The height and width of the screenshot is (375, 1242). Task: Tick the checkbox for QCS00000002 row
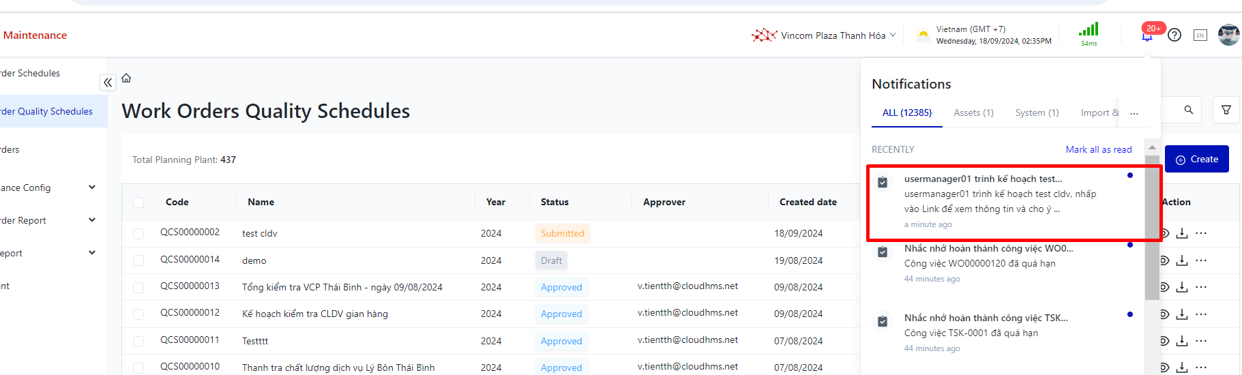point(138,234)
